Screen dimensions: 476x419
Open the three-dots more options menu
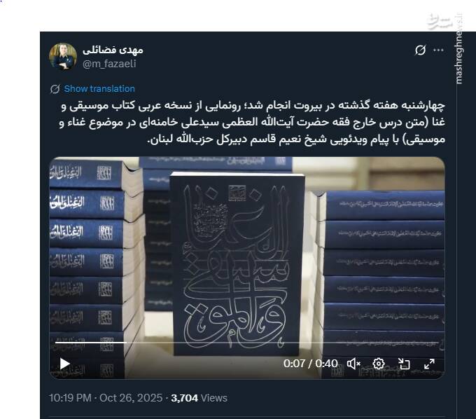point(438,50)
